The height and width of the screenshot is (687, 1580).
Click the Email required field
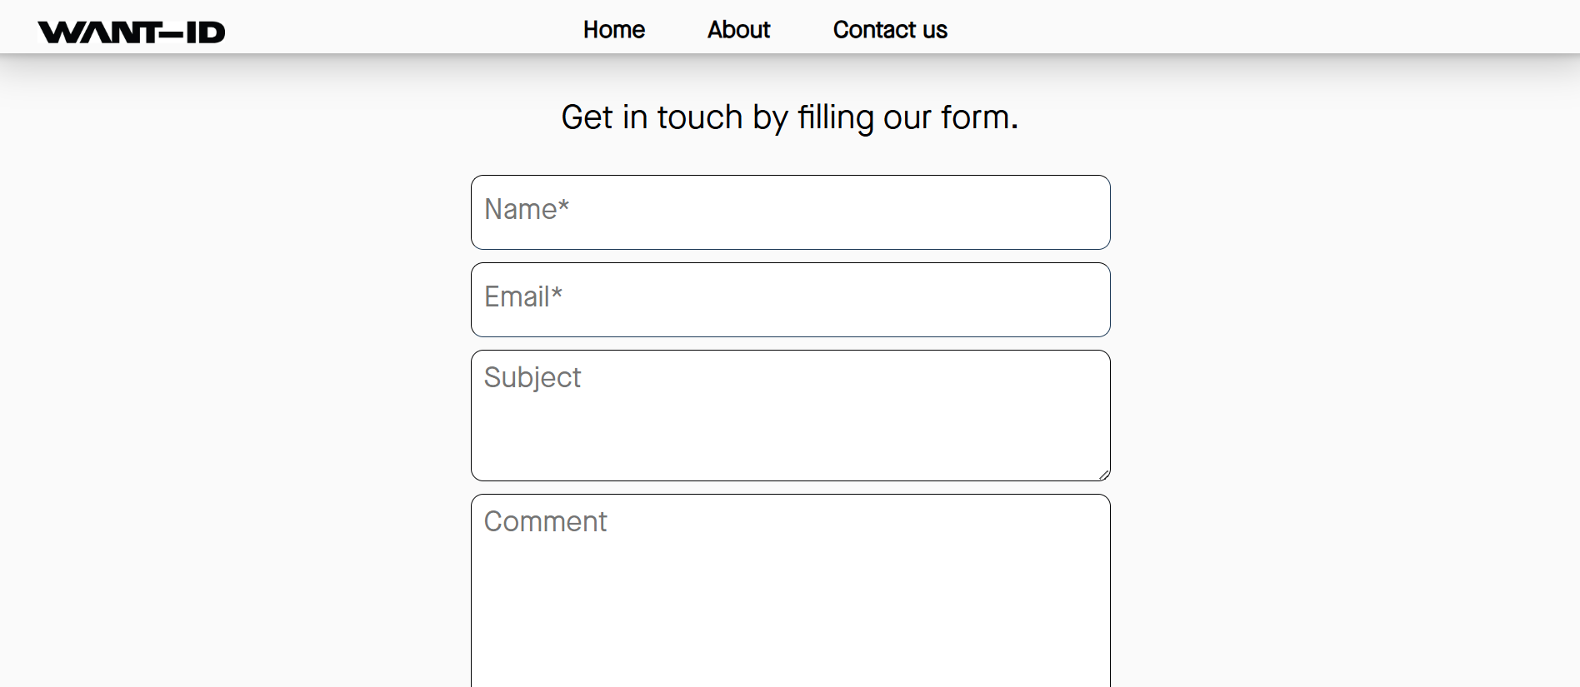(x=789, y=299)
